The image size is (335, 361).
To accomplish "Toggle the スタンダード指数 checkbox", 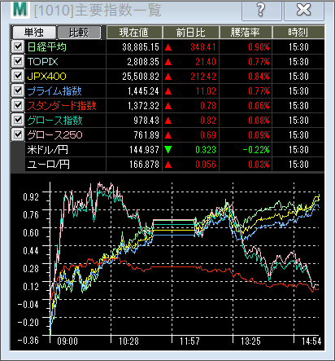I will tap(18, 105).
